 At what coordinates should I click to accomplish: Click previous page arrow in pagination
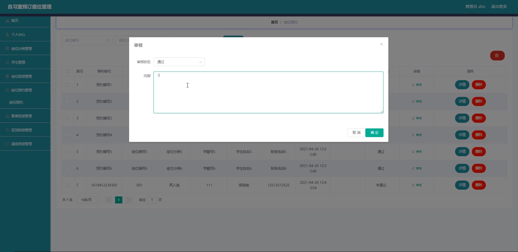[109, 200]
